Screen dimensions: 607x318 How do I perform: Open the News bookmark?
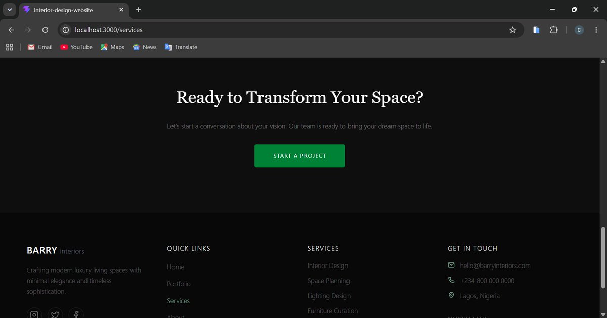(145, 47)
